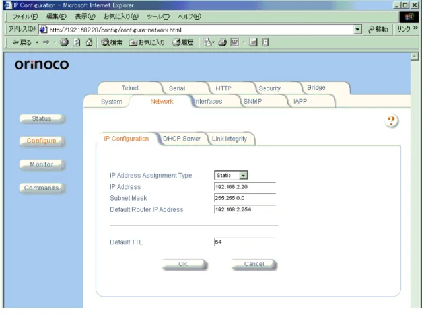Screen dimensions: 422x315
Task: Open the View (表示) menu
Action: click(85, 17)
